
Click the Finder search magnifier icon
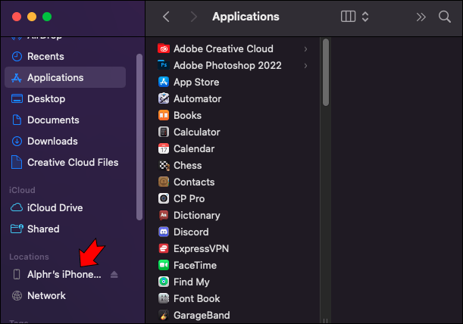pos(445,17)
